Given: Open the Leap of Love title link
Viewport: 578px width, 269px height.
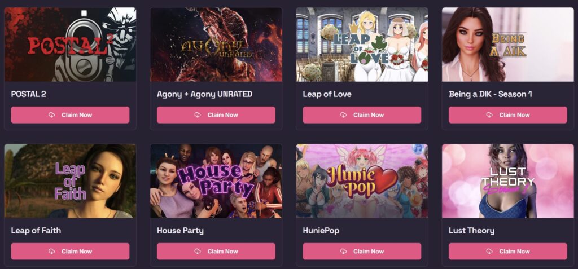Looking at the screenshot, I should (x=327, y=94).
